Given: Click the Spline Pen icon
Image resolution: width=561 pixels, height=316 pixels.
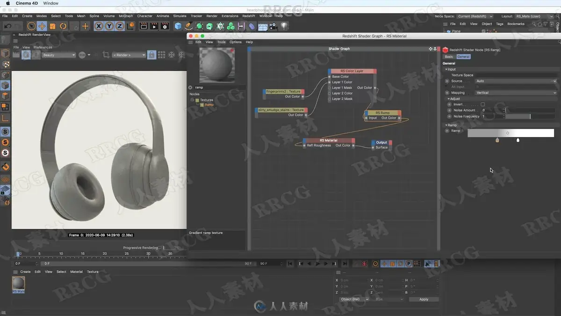Looking at the screenshot, I should click(x=189, y=26).
